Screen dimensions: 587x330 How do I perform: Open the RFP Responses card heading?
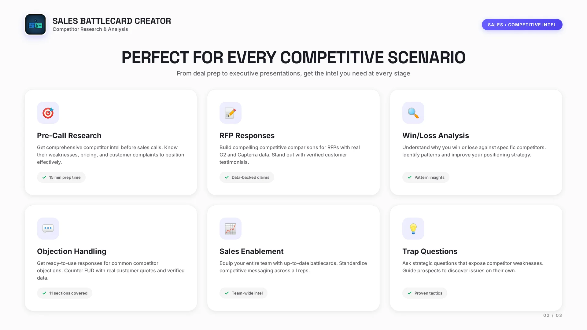pos(247,135)
